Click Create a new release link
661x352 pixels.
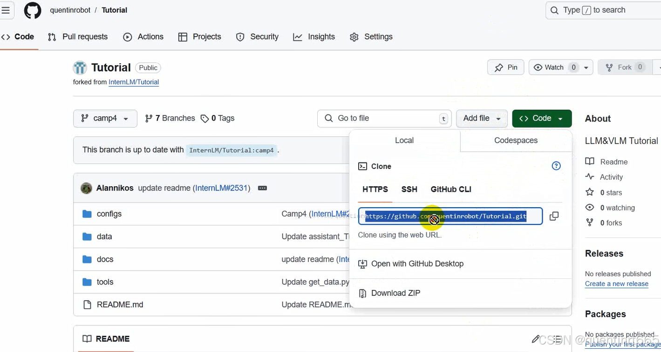click(x=617, y=284)
